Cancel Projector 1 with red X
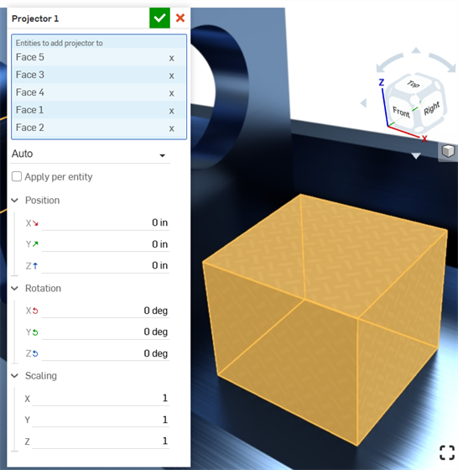The width and height of the screenshot is (458, 470). (x=180, y=18)
